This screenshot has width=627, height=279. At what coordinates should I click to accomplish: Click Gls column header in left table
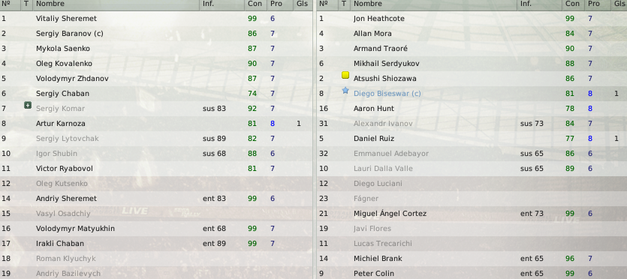click(x=303, y=4)
